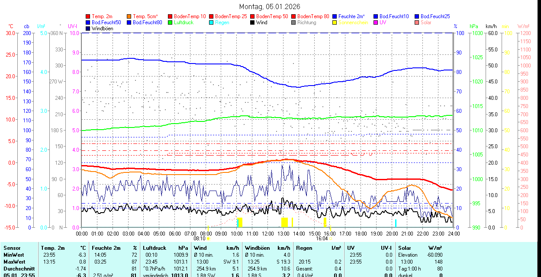Screen dimensions: 541x277
Task: Click the red Temp. 2m legend swatch
Action: [88, 16]
